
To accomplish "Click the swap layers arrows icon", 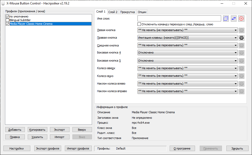I will [234, 19].
